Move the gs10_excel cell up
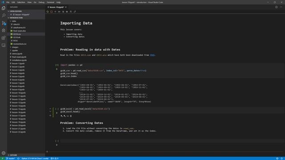Image resolution: width=285 pixels, height=160 pixels. (50, 109)
